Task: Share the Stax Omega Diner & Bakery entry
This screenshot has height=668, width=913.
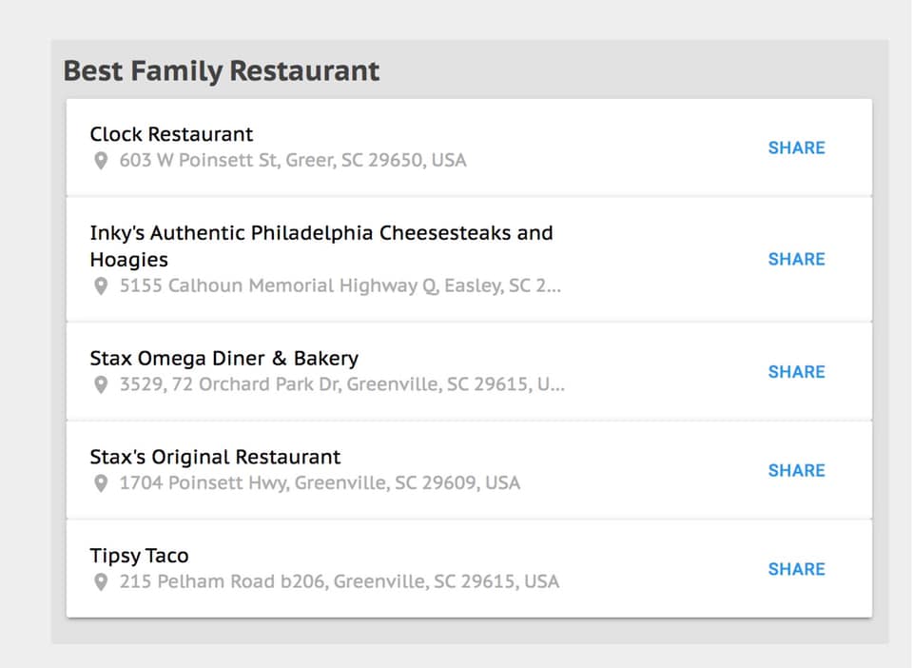Action: (797, 372)
